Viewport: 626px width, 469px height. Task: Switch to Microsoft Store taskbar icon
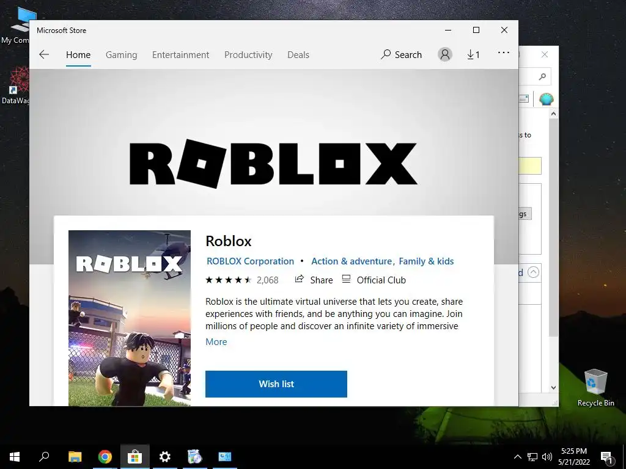[135, 457]
